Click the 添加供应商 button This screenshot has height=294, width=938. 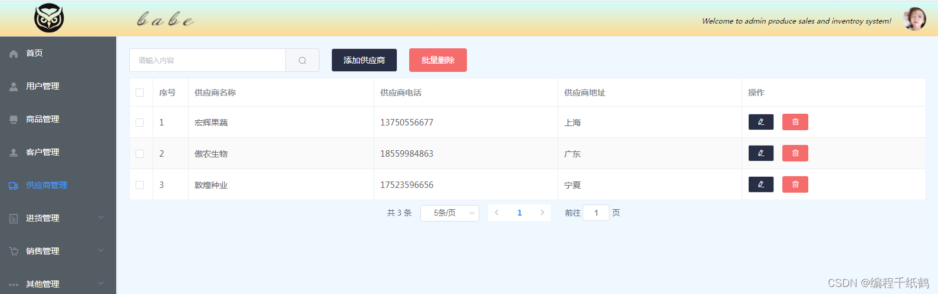pos(364,60)
